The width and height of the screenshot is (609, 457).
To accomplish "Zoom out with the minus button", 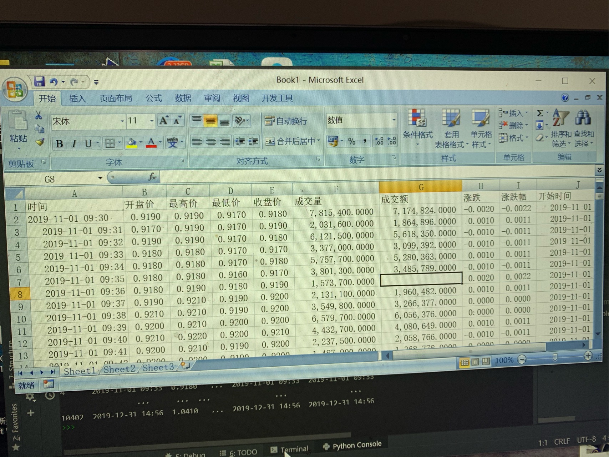I will (x=522, y=359).
